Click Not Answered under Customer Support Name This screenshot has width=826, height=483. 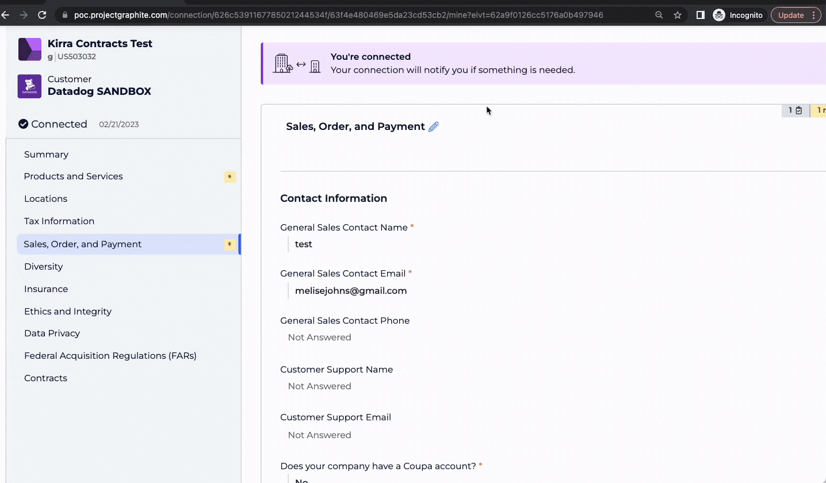(319, 386)
